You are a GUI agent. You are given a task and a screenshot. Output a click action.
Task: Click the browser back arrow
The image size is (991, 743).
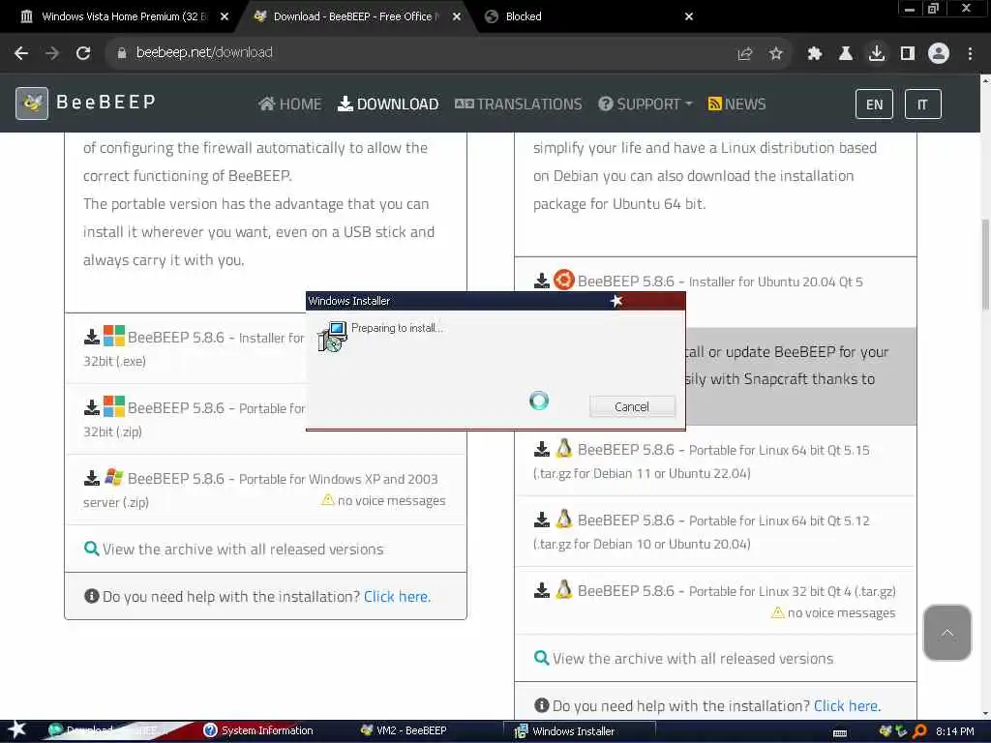21,53
